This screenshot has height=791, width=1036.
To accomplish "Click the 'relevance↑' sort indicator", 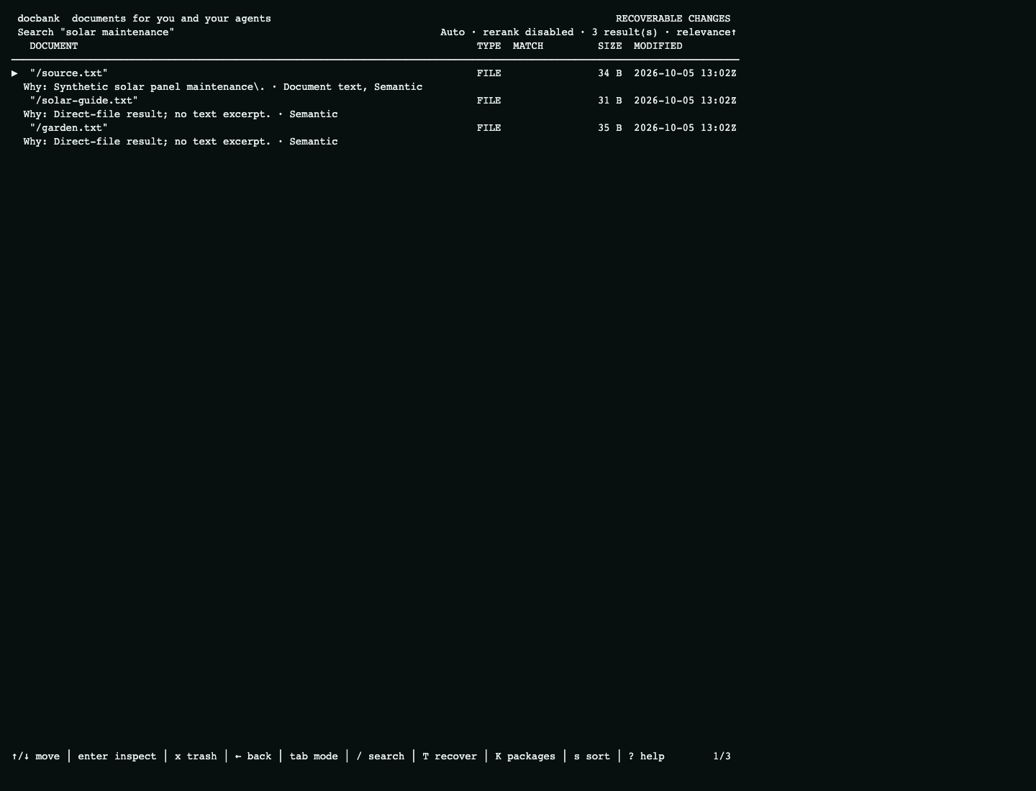I will pyautogui.click(x=706, y=32).
